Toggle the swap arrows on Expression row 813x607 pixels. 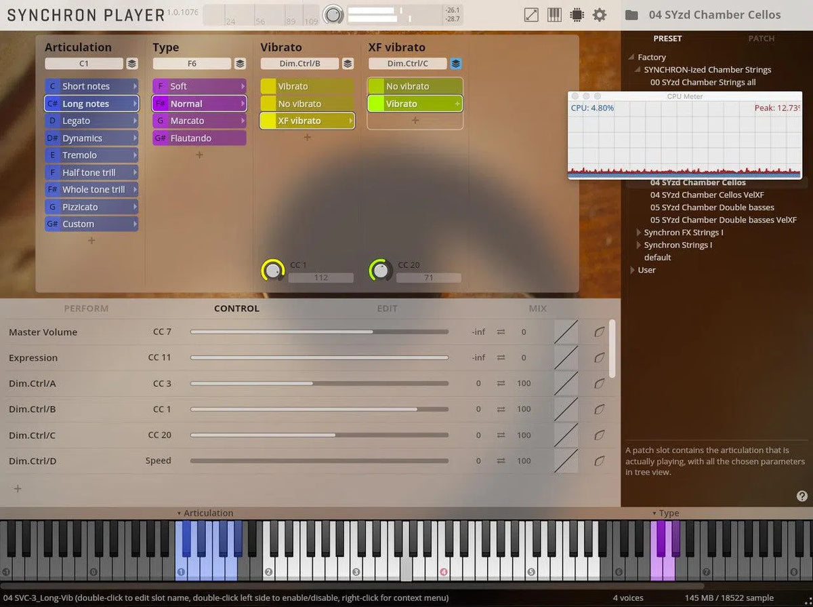(501, 358)
